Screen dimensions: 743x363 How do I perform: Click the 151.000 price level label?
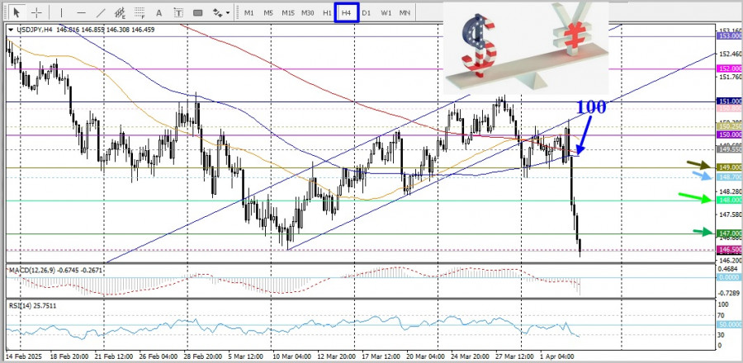[x=730, y=101]
